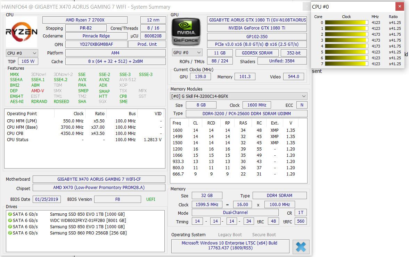The height and width of the screenshot is (257, 409).
Task: Click the DDR4-3200 / PC4-25600 type field
Action: coord(246,113)
